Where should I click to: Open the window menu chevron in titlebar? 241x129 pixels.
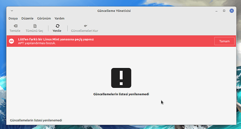tap(12, 11)
